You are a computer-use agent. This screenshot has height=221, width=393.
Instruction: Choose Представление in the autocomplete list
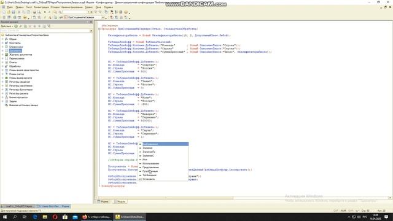[x=163, y=168]
